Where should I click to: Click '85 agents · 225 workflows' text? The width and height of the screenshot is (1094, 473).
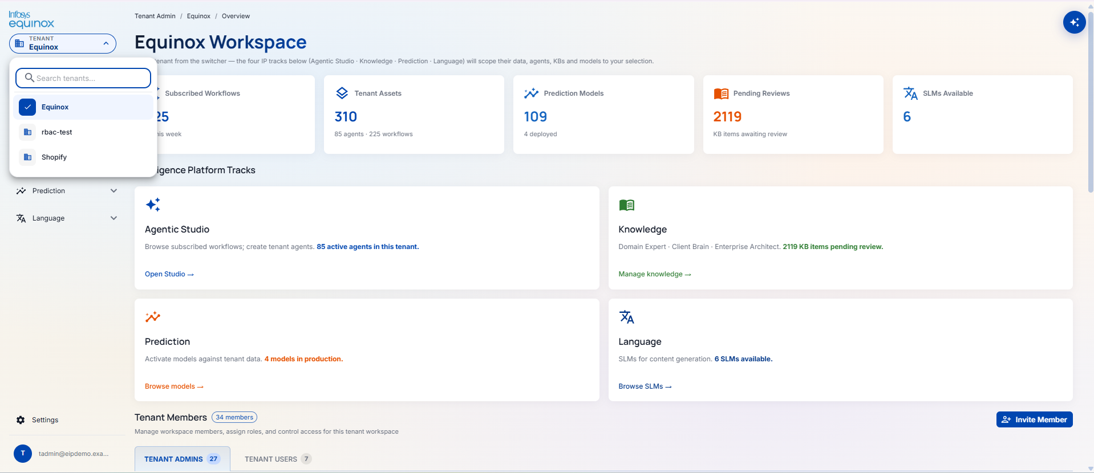click(x=374, y=134)
